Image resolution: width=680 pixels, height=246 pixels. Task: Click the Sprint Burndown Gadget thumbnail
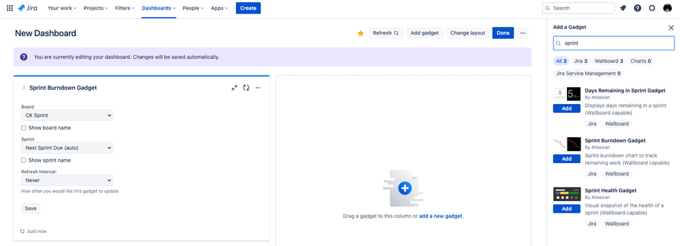(567, 144)
